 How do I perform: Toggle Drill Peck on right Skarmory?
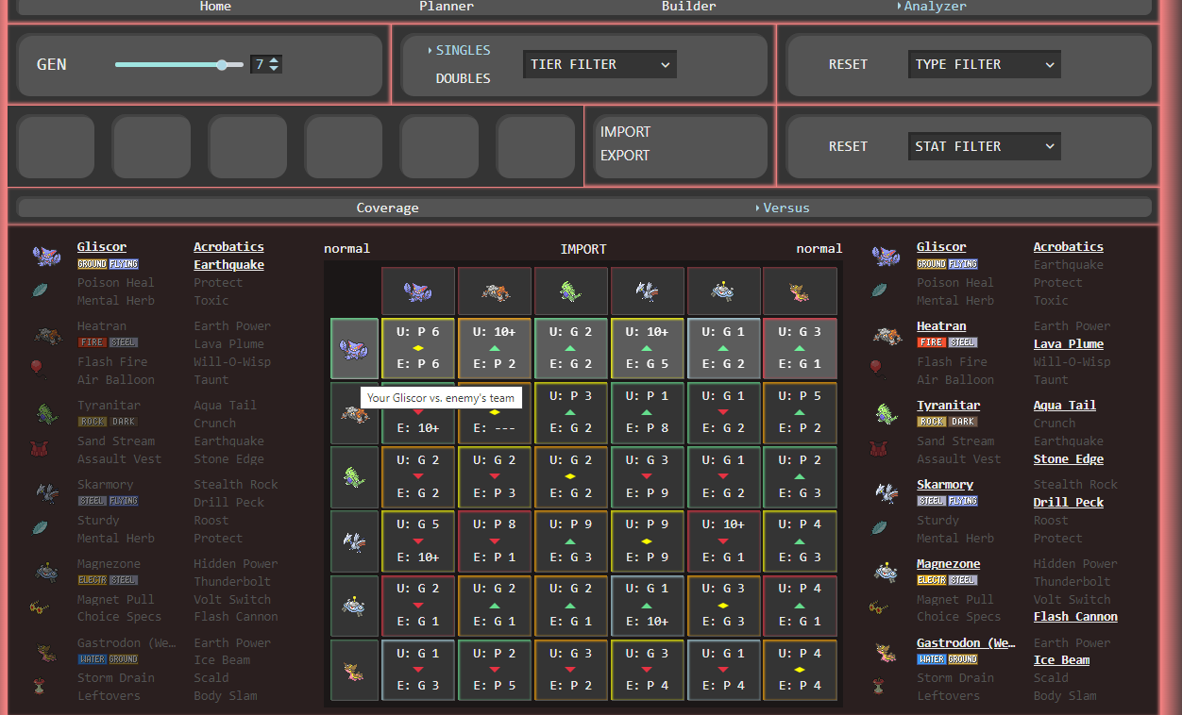tap(1069, 503)
